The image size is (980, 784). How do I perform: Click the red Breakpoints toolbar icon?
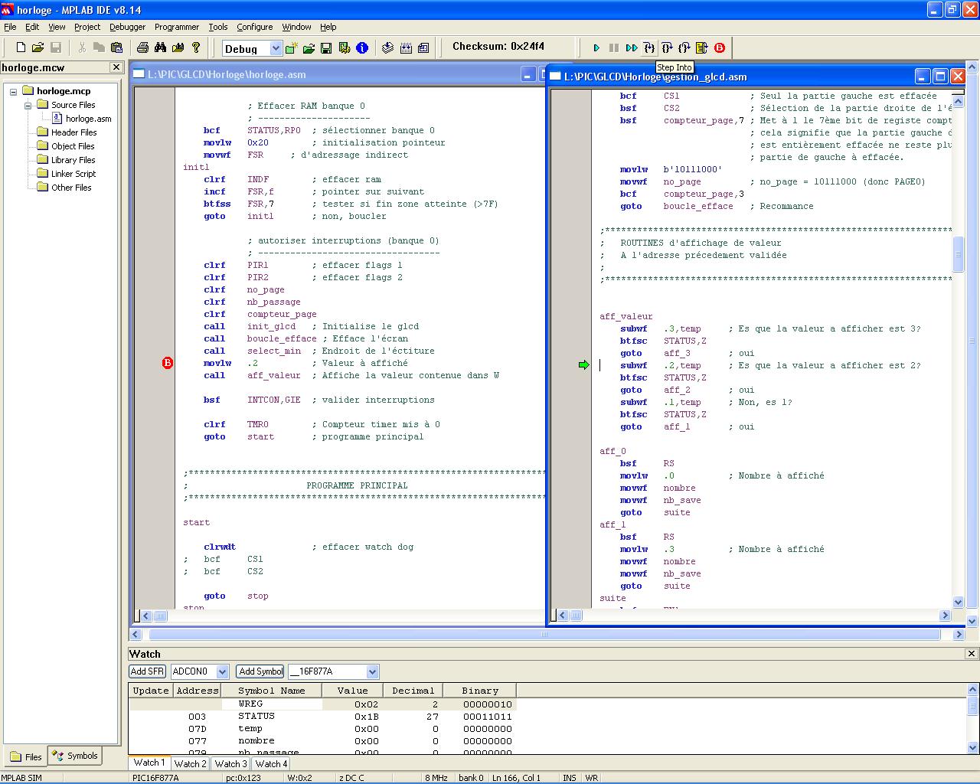click(x=720, y=48)
